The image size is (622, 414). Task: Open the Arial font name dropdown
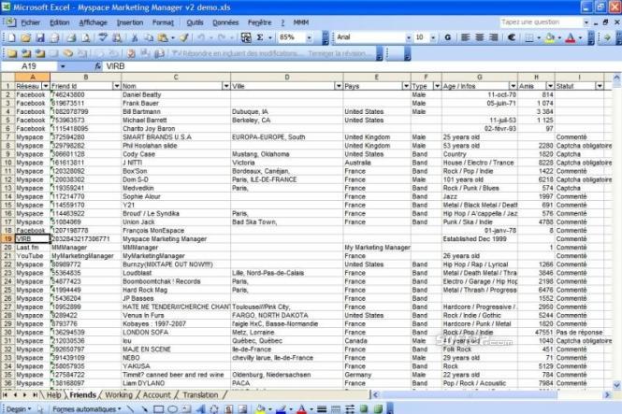coord(408,37)
